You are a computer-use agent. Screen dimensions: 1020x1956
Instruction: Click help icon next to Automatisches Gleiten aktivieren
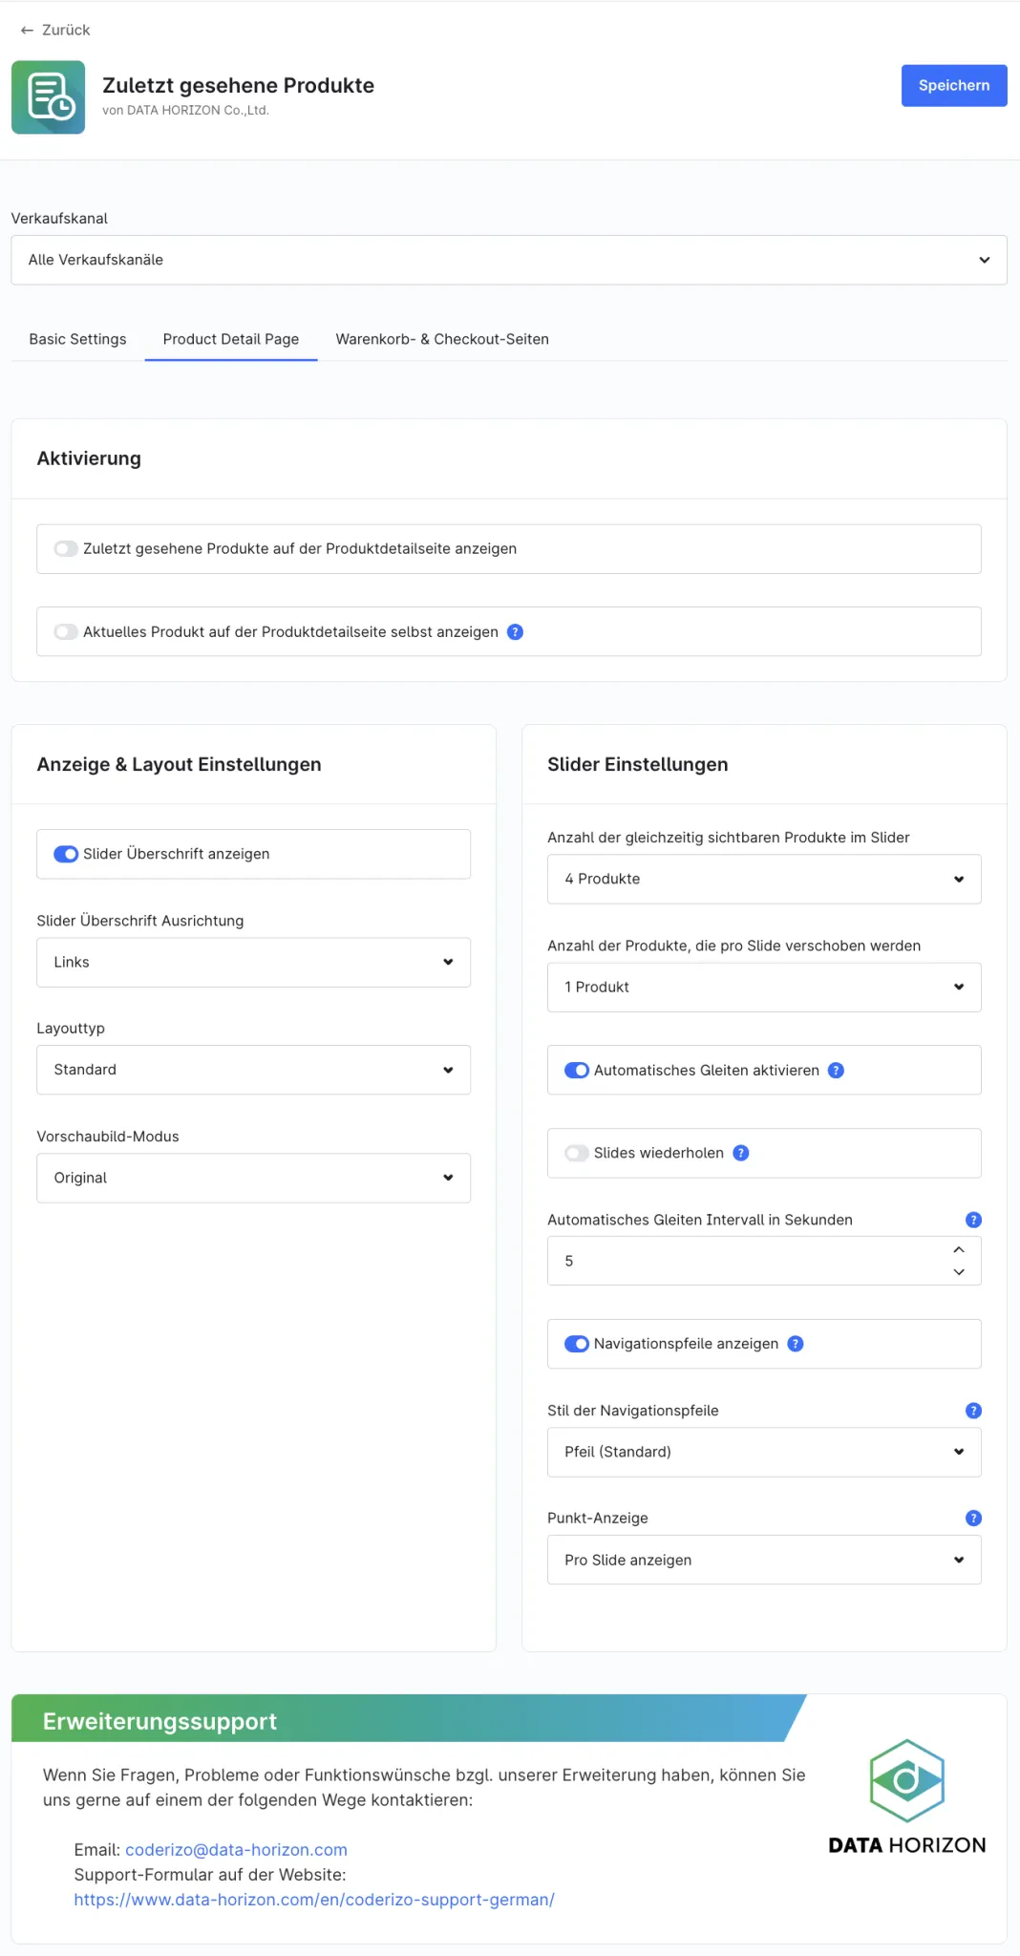coord(836,1070)
